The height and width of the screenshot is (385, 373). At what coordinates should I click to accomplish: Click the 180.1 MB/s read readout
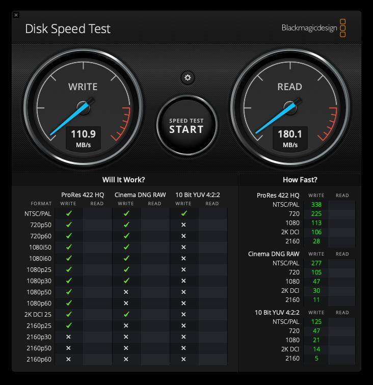(x=290, y=138)
